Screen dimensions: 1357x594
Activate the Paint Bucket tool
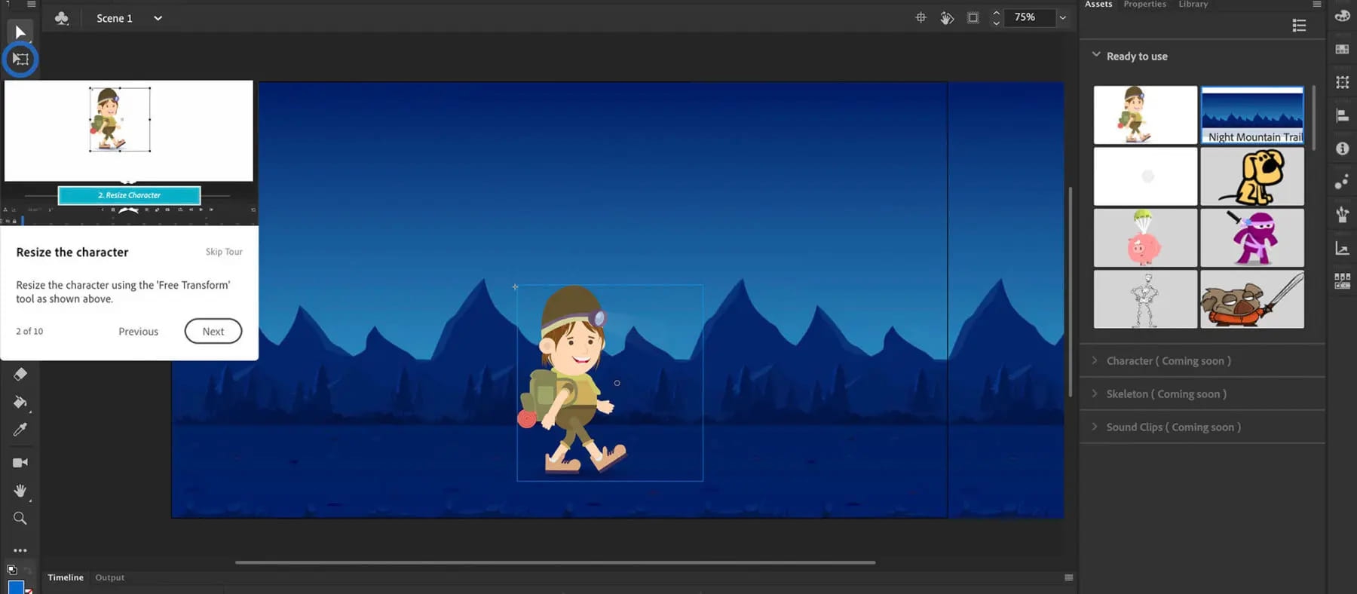tap(20, 403)
